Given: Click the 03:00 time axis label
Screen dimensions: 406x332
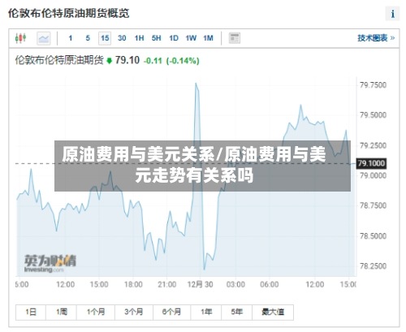Looking at the screenshot, I should point(235,285).
